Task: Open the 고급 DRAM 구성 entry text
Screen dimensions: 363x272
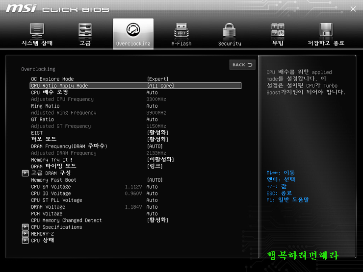Action: pyautogui.click(x=51, y=173)
